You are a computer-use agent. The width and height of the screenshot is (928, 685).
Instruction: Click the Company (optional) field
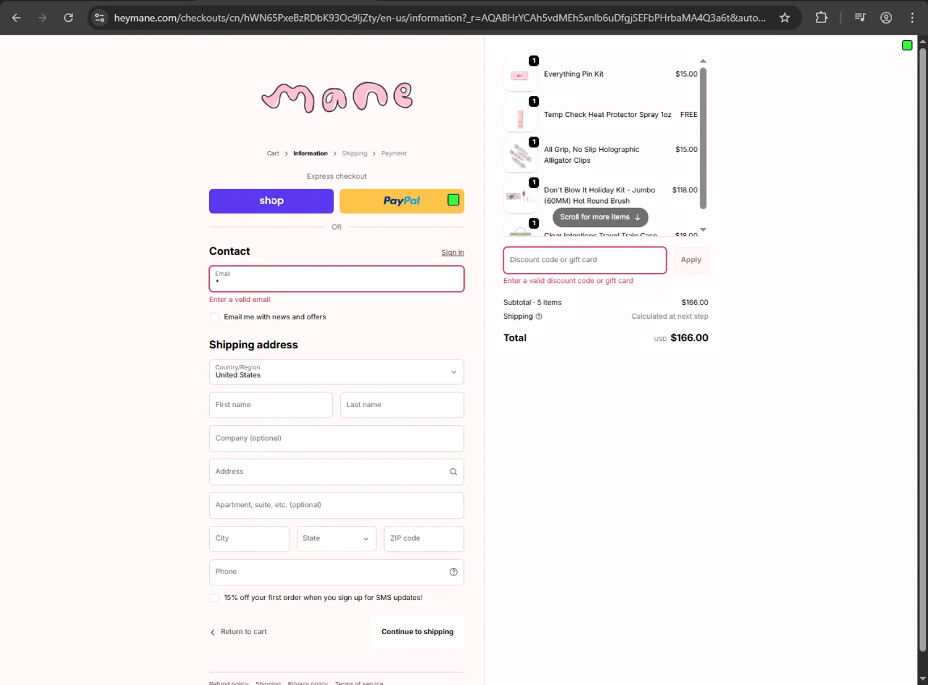point(337,439)
